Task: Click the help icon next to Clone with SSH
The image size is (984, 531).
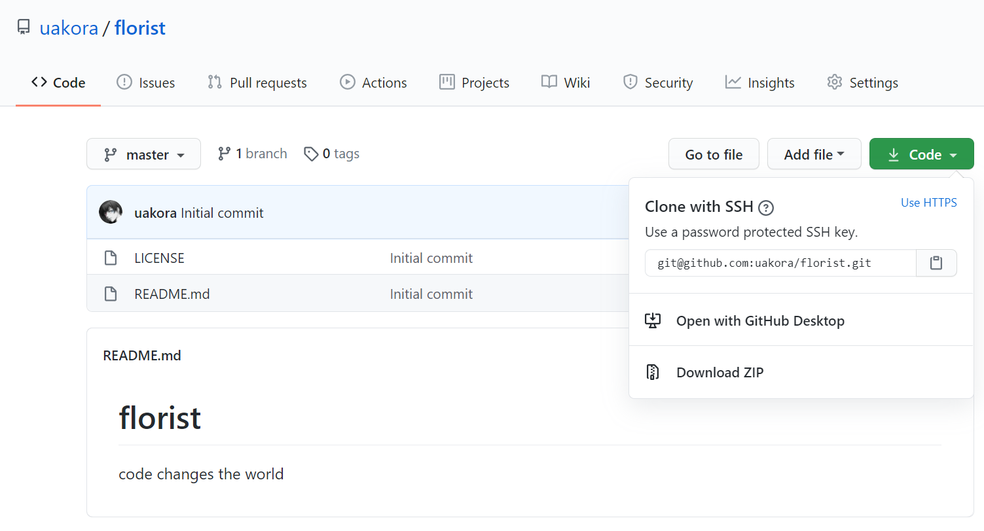Action: tap(766, 208)
